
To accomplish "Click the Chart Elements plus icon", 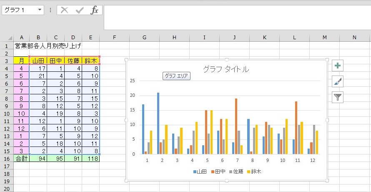I will tap(338, 66).
